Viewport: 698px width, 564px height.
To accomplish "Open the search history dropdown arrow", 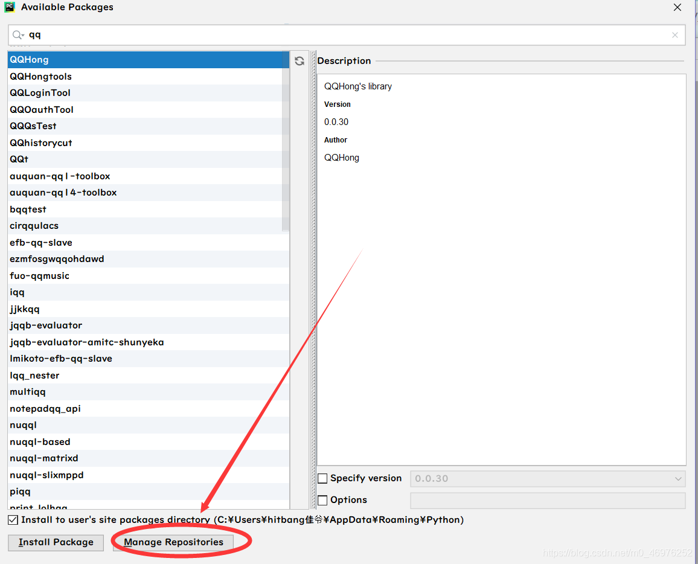I will (23, 36).
